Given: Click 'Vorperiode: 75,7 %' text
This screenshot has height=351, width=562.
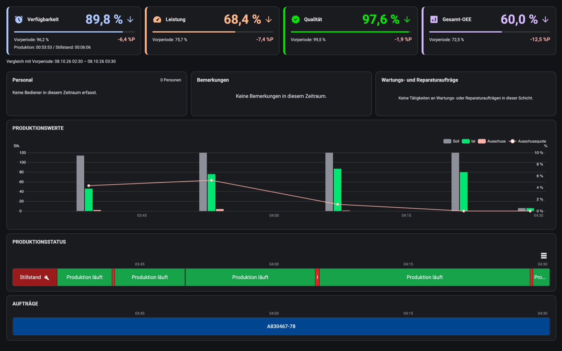Looking at the screenshot, I should (x=170, y=40).
